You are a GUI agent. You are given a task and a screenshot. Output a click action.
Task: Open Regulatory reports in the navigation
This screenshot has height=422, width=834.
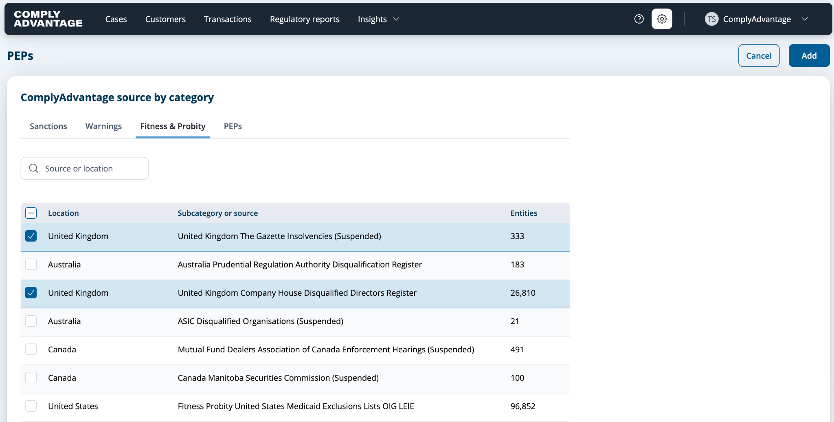pos(305,19)
